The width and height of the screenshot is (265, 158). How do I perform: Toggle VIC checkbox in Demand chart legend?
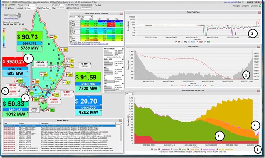point(186,86)
